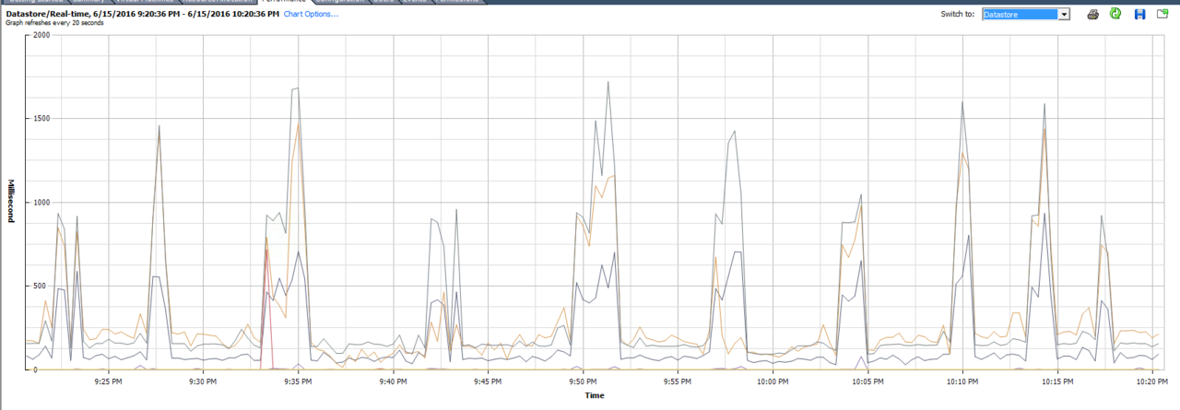Image resolution: width=1180 pixels, height=410 pixels.
Task: Save the chart using the floppy disk icon
Action: (1139, 14)
